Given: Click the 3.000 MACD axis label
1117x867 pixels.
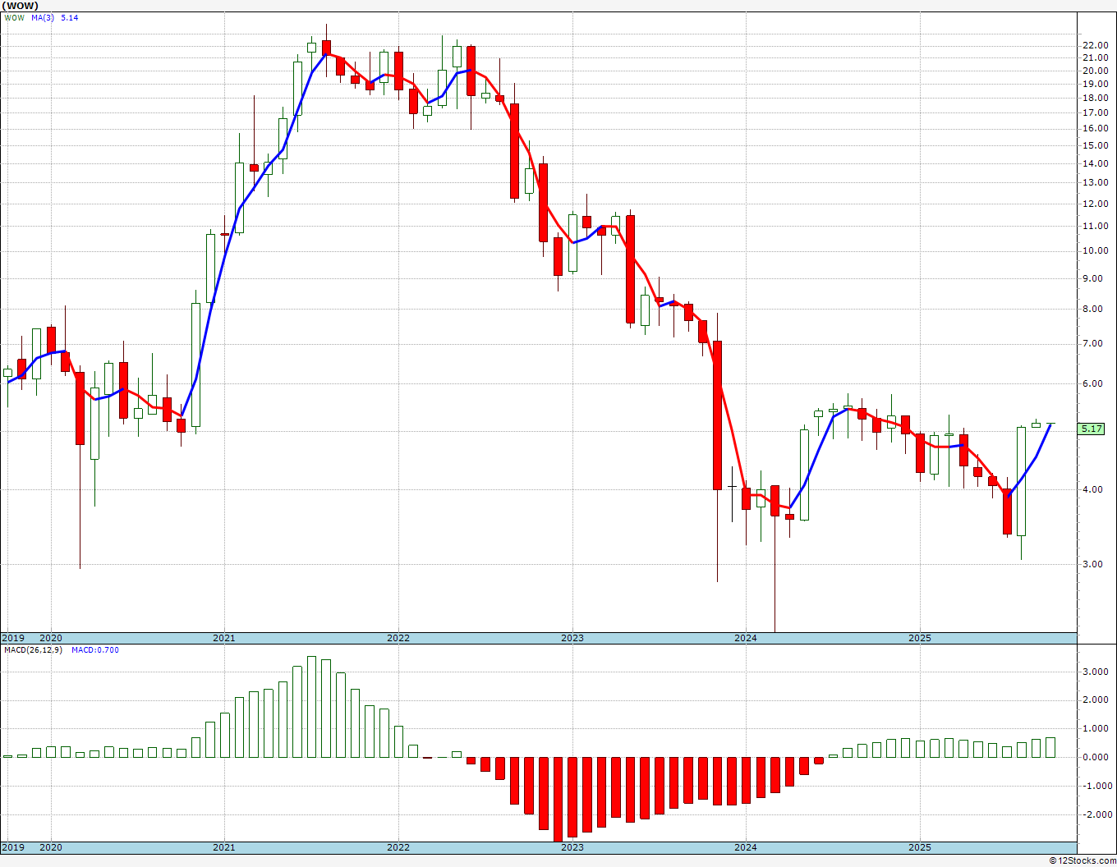Looking at the screenshot, I should (x=1096, y=672).
